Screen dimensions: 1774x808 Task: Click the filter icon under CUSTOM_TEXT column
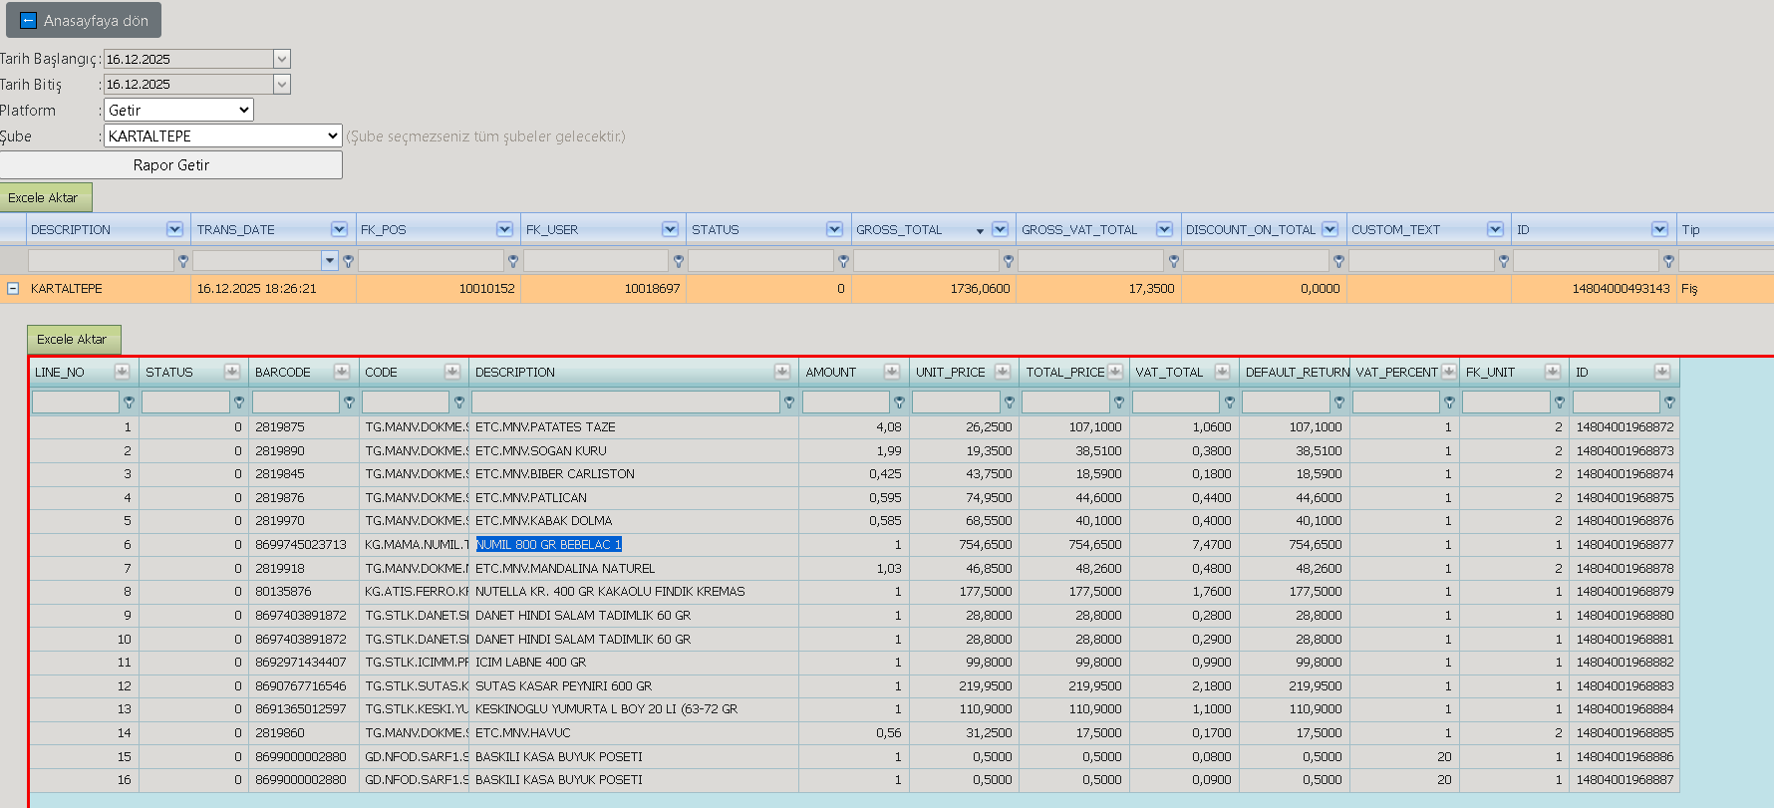tap(1504, 261)
